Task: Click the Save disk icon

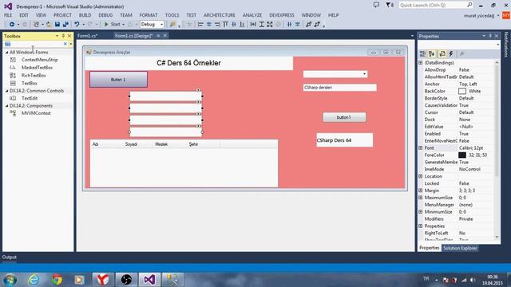Action: click(x=57, y=25)
